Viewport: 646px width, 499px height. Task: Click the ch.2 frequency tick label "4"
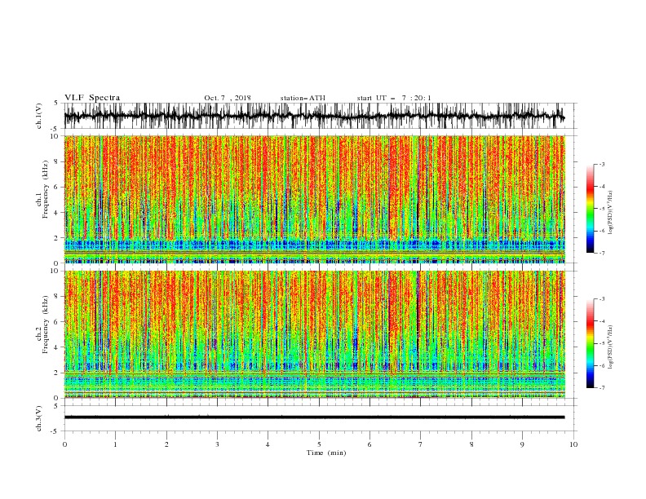tap(57, 347)
